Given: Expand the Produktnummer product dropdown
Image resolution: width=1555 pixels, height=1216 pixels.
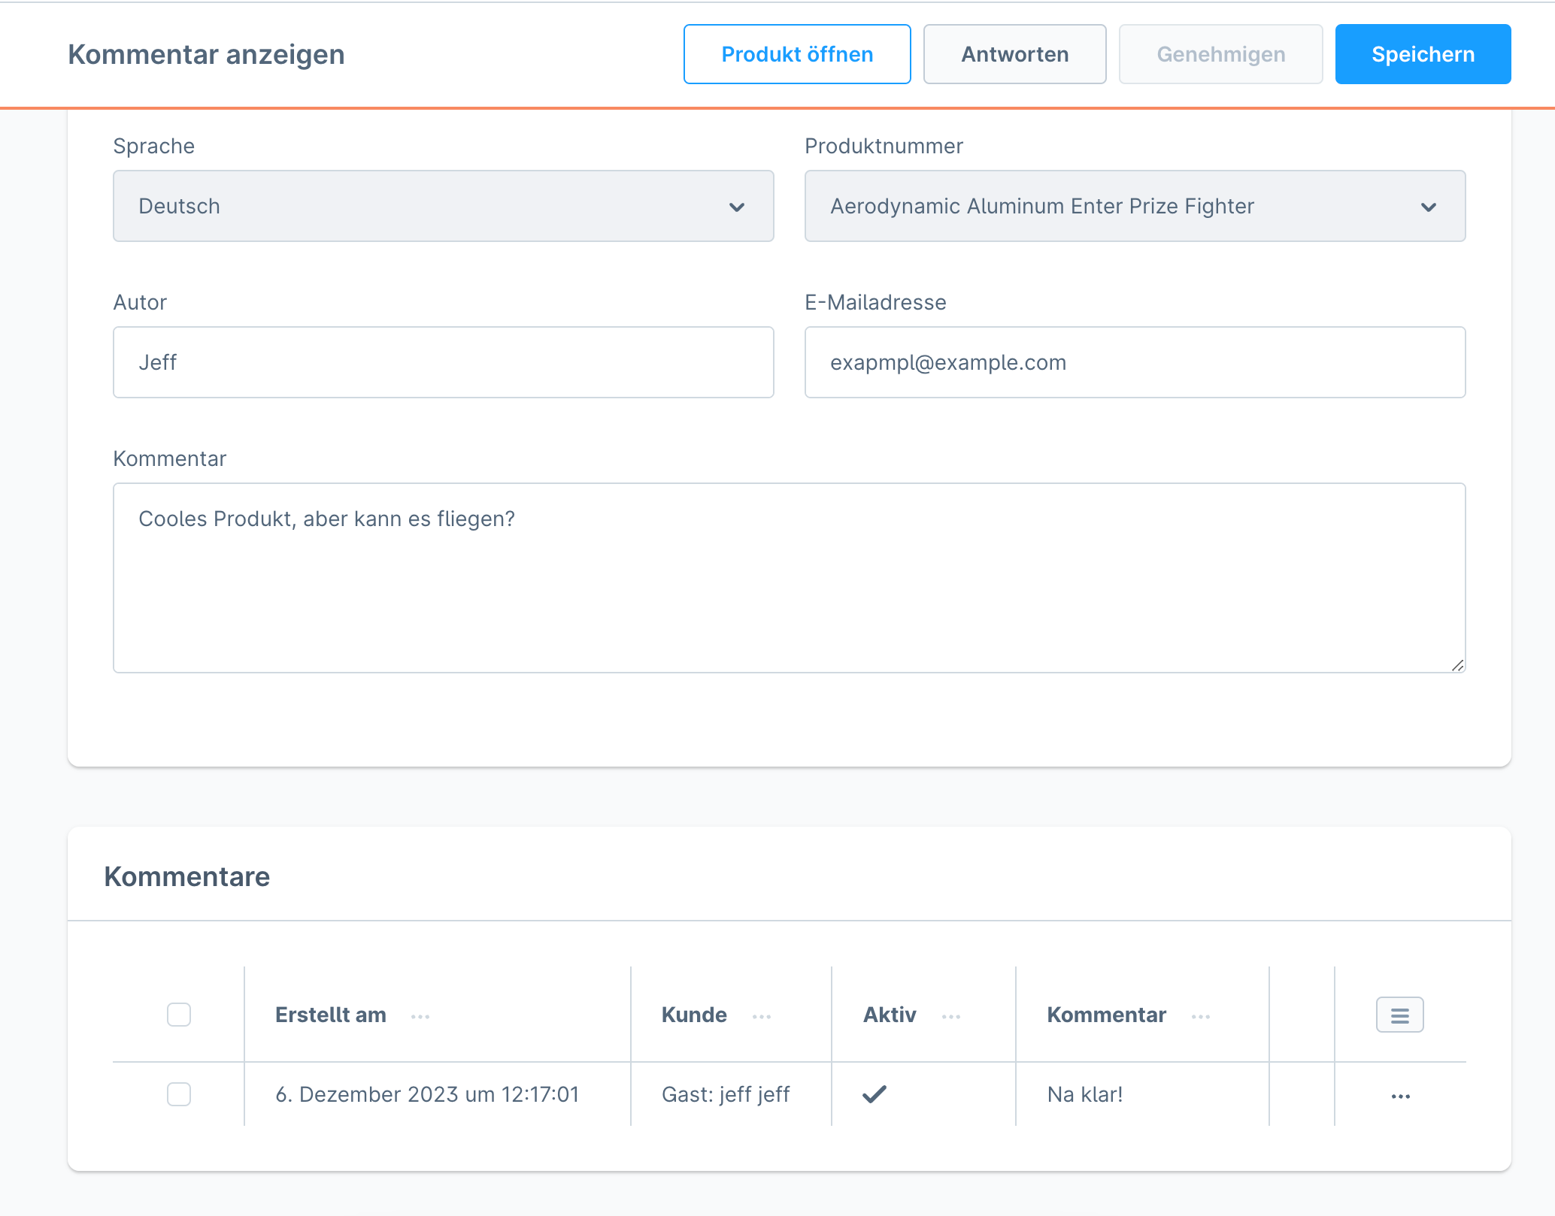Looking at the screenshot, I should tap(1135, 206).
